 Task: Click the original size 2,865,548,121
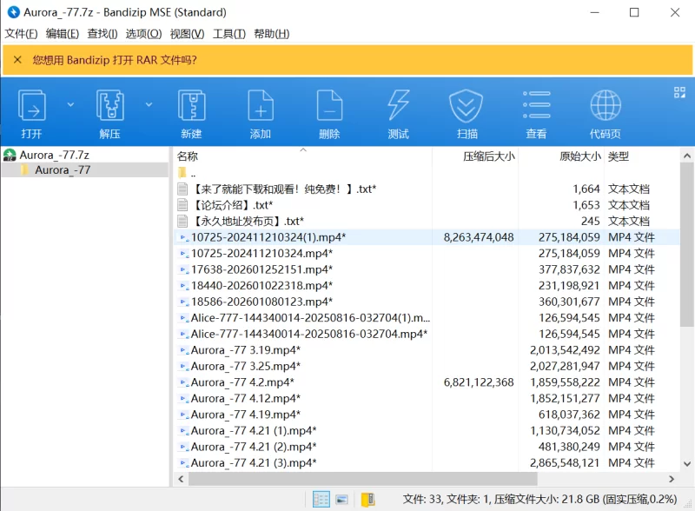pos(565,462)
